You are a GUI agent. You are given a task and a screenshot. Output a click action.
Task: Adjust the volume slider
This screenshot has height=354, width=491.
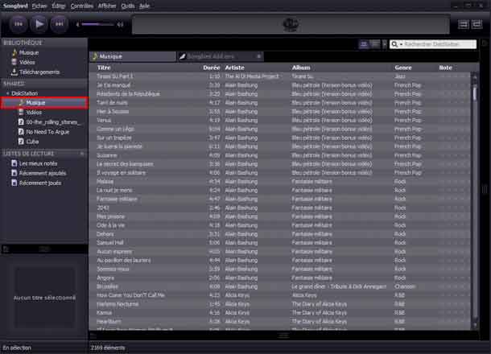pyautogui.click(x=97, y=24)
